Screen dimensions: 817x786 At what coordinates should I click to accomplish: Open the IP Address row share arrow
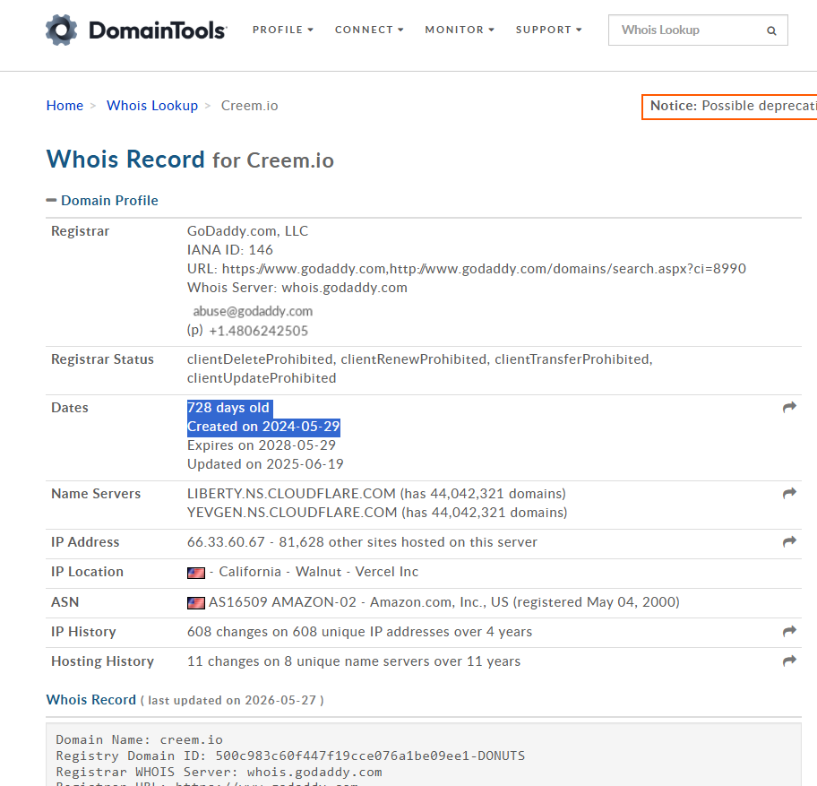pos(789,541)
